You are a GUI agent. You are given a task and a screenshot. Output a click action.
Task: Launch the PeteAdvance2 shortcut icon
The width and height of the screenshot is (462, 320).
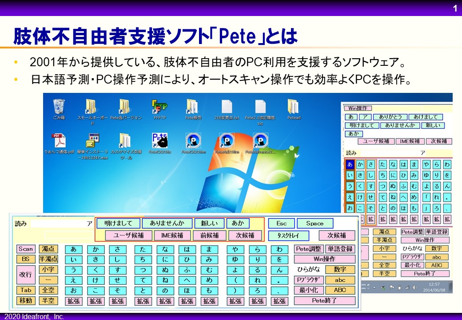260,144
